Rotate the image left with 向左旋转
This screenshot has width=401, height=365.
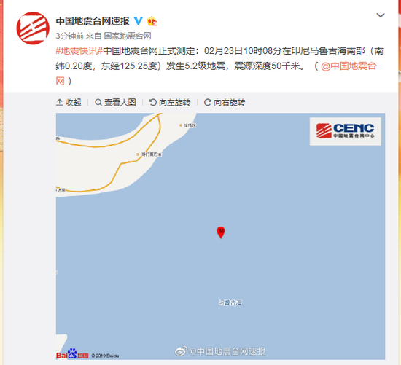click(x=170, y=103)
